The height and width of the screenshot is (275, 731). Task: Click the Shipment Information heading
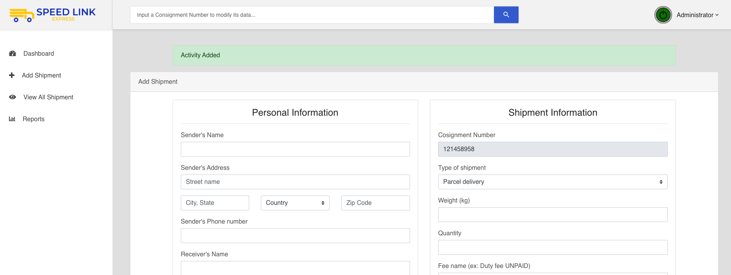(x=553, y=113)
